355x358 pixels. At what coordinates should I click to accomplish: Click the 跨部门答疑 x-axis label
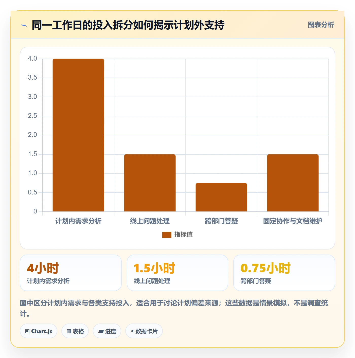(221, 221)
